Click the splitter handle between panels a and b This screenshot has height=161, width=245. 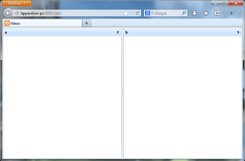coord(123,93)
